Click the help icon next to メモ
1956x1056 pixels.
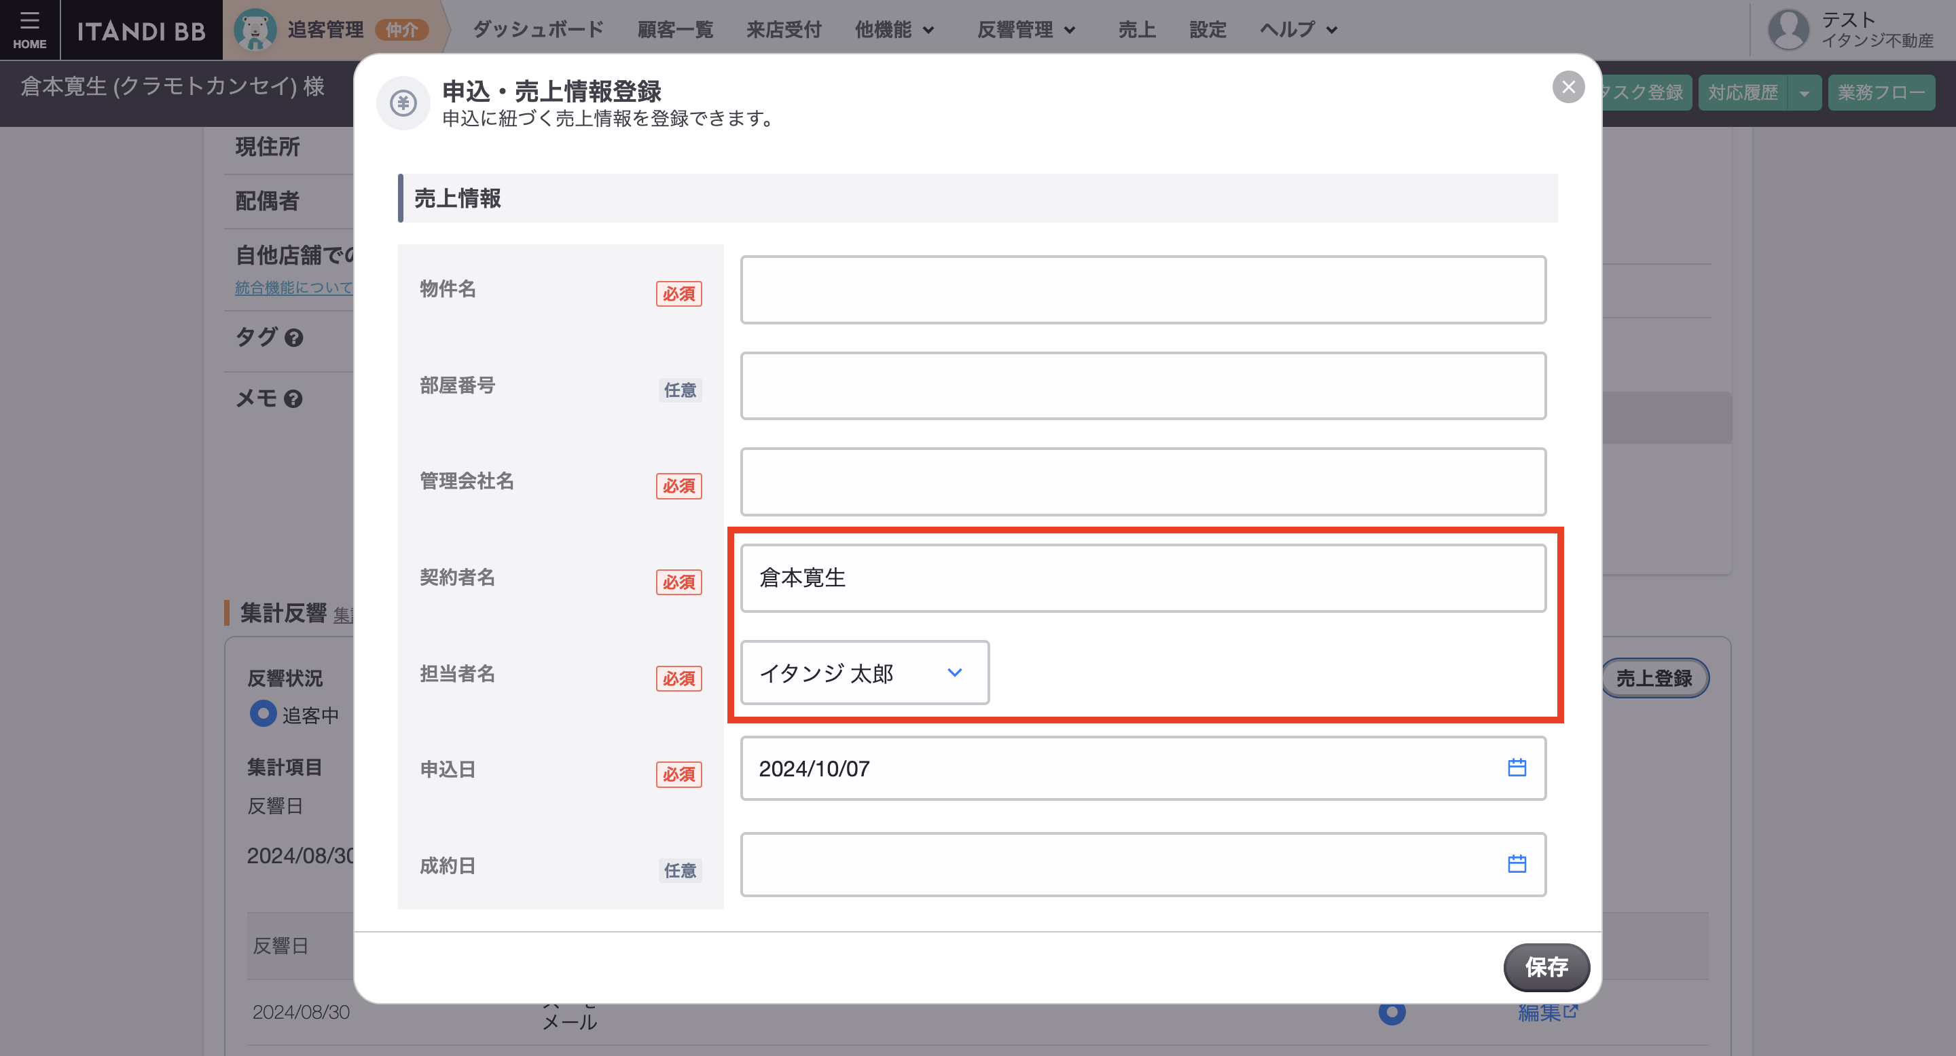click(x=293, y=399)
